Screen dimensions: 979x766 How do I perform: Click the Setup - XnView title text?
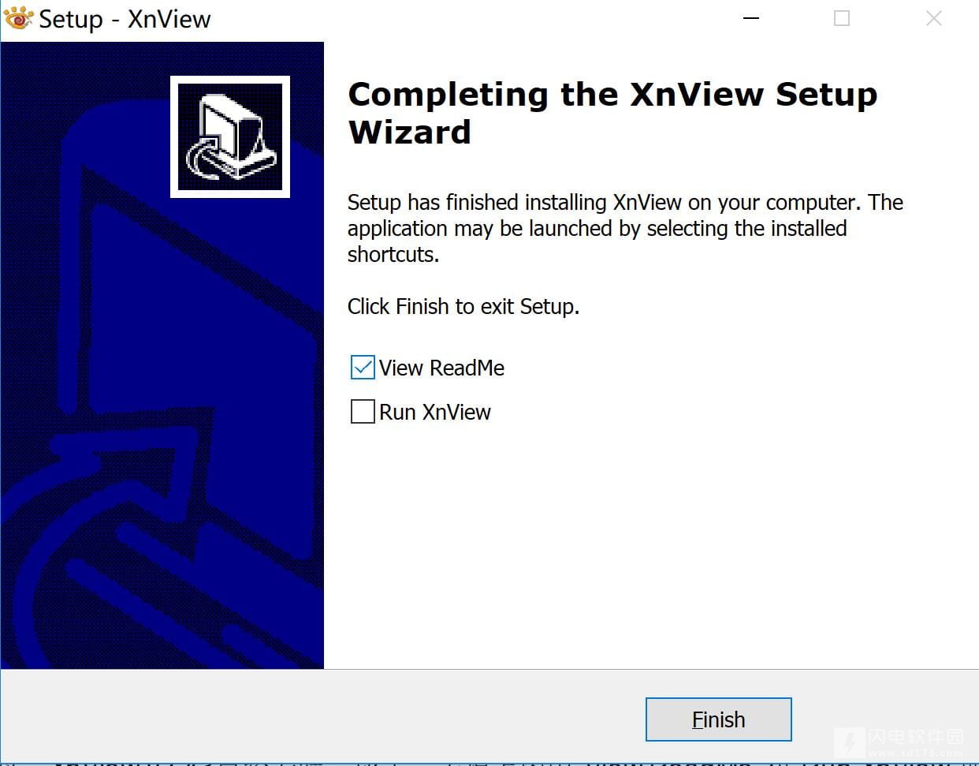pyautogui.click(x=125, y=19)
